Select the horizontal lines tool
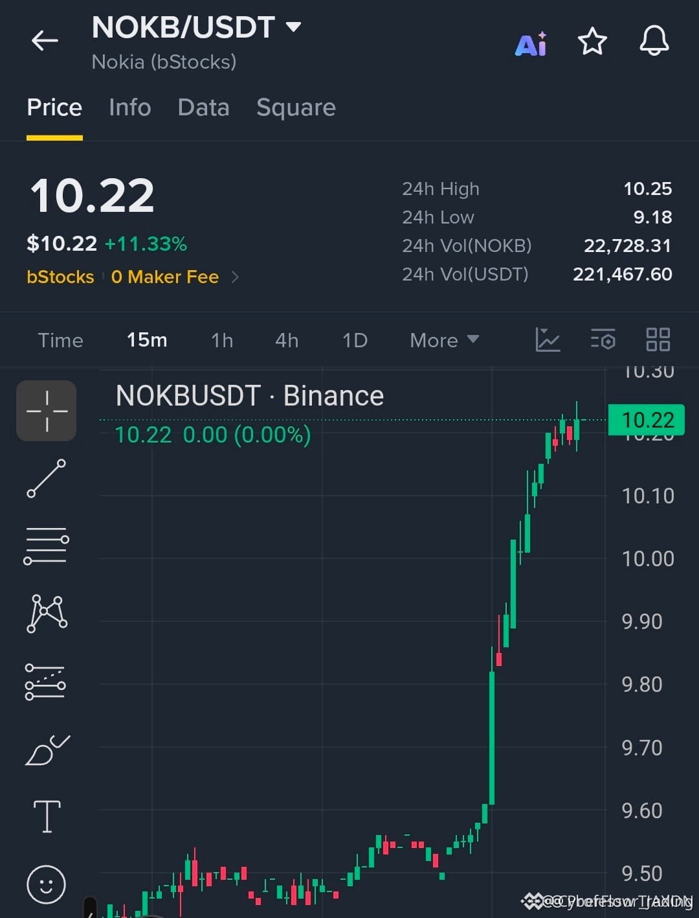This screenshot has height=918, width=699. tap(47, 545)
